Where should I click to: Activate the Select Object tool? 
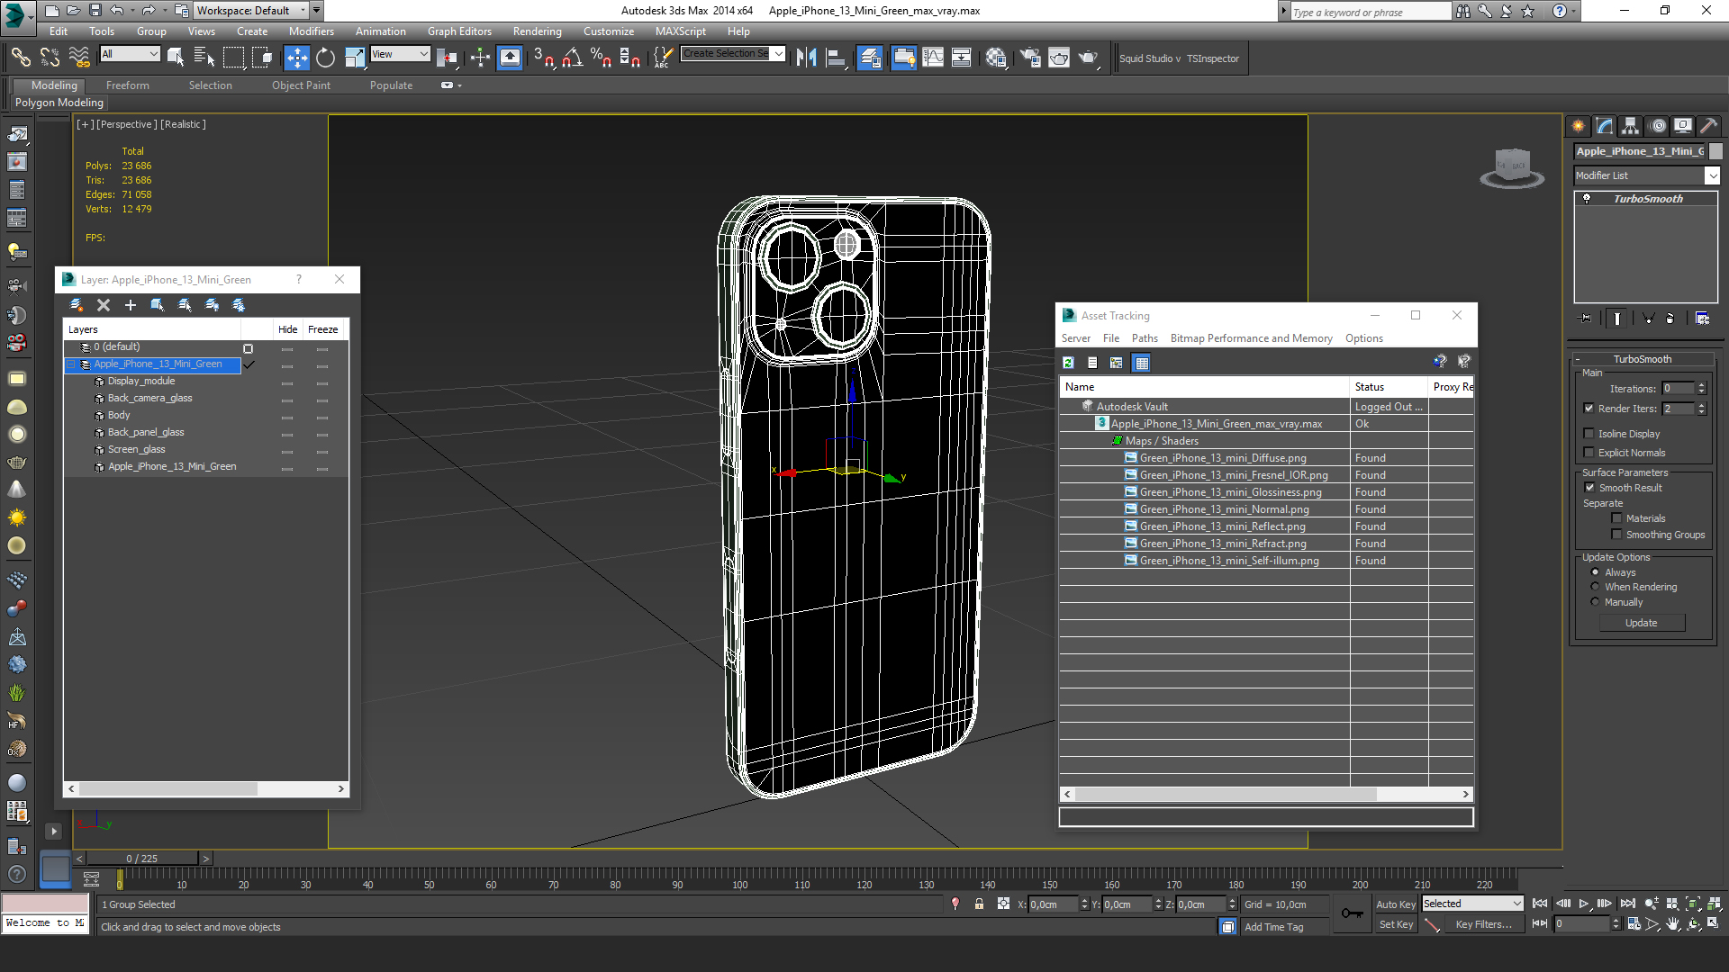click(176, 58)
